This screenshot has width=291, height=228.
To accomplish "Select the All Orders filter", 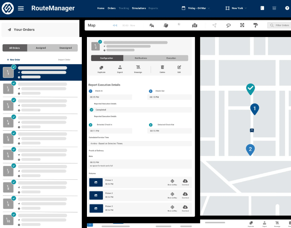I will pyautogui.click(x=15, y=48).
